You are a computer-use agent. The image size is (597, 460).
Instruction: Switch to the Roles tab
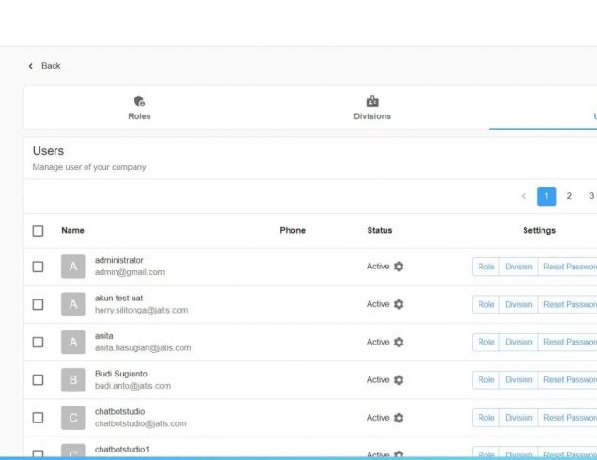pyautogui.click(x=139, y=108)
